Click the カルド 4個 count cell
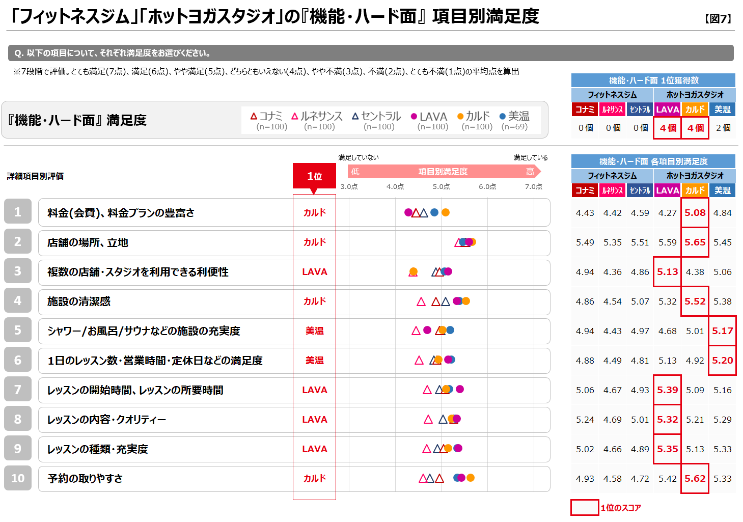The image size is (743, 522). [x=695, y=128]
